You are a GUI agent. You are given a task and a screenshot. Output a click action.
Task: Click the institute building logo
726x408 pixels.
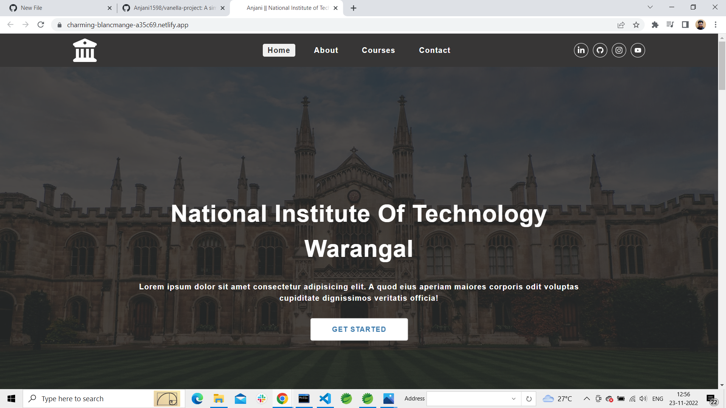pos(85,50)
